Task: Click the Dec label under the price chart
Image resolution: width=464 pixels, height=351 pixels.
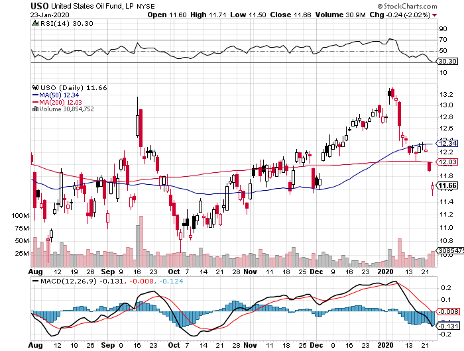Action: pos(316,272)
